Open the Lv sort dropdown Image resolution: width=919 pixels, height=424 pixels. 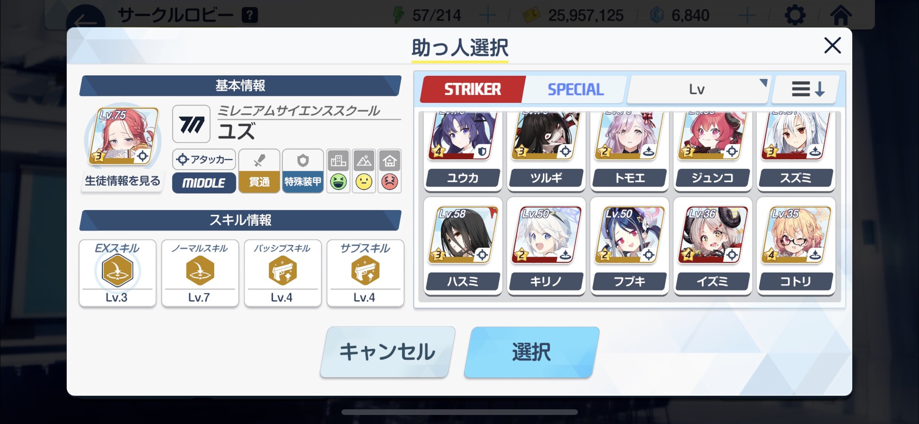point(698,89)
